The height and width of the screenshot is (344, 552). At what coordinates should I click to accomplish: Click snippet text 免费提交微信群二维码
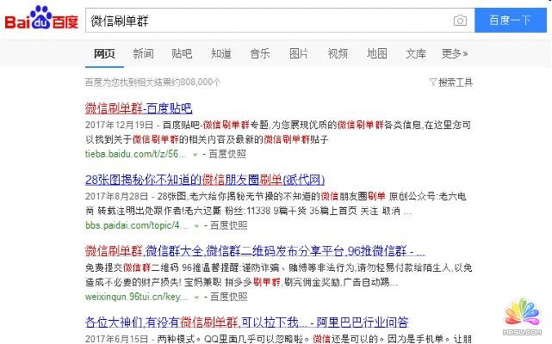[132, 267]
